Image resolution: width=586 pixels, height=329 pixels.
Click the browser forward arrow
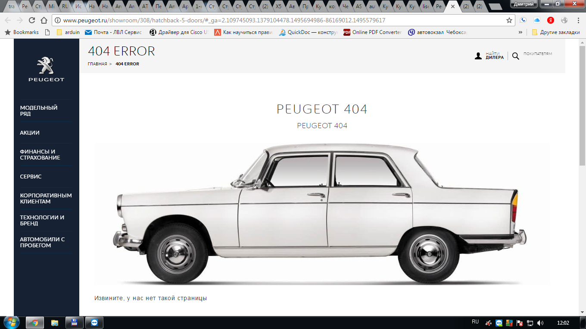[x=19, y=20]
